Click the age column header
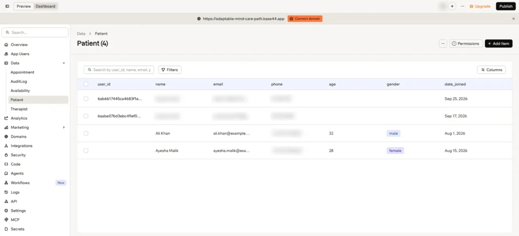The height and width of the screenshot is (236, 519). pos(332,84)
